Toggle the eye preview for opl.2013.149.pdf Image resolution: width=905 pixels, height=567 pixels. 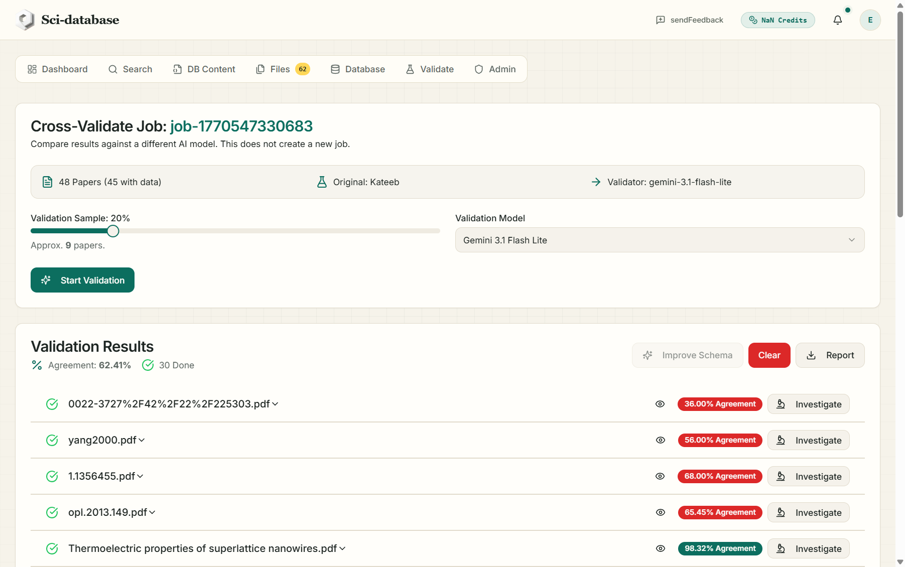[661, 512]
